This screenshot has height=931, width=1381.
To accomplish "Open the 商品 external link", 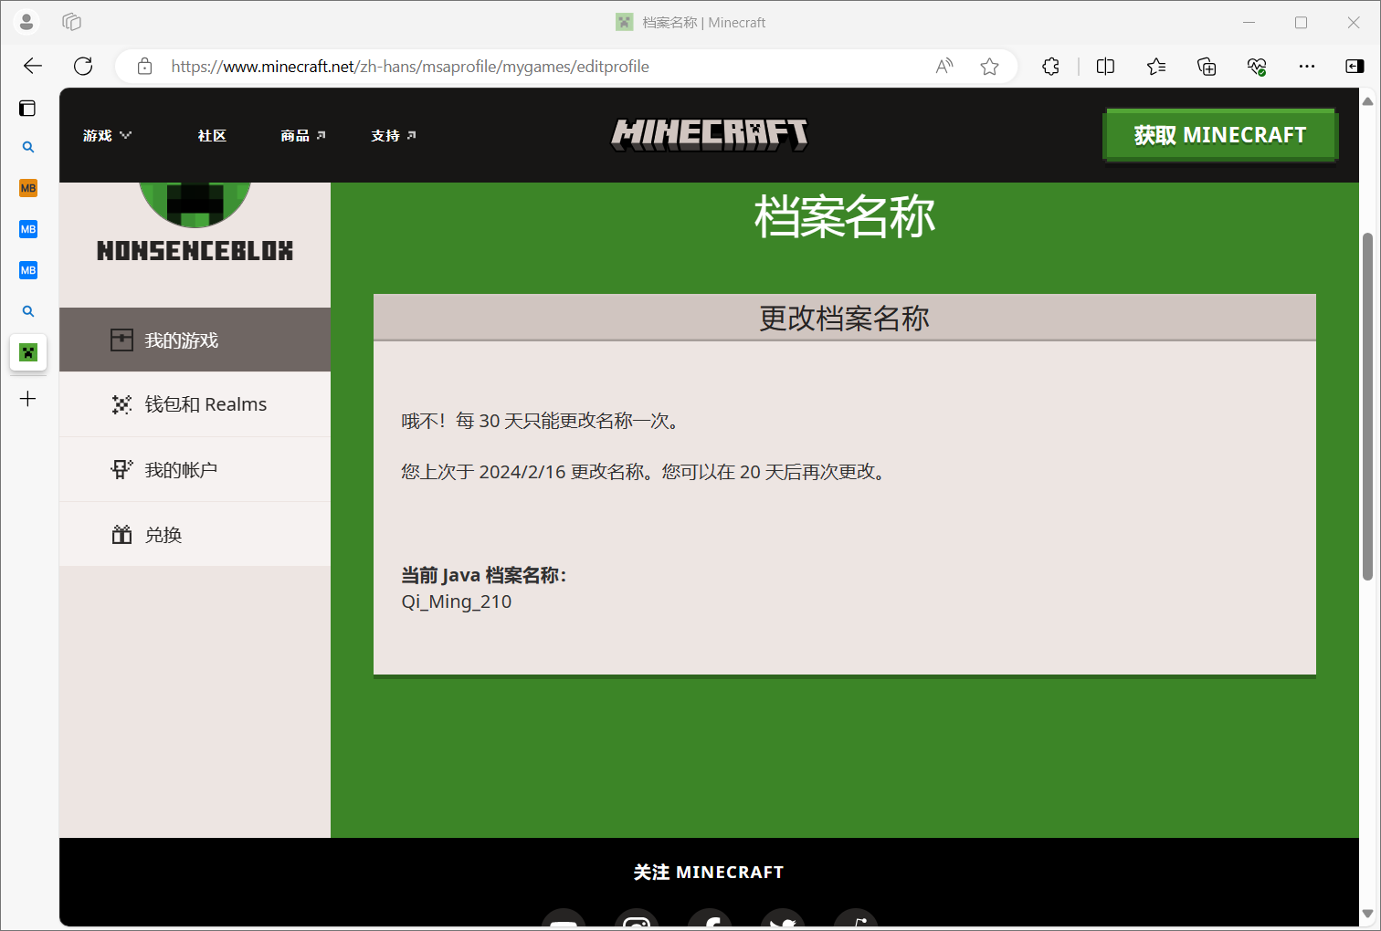I will tap(303, 135).
